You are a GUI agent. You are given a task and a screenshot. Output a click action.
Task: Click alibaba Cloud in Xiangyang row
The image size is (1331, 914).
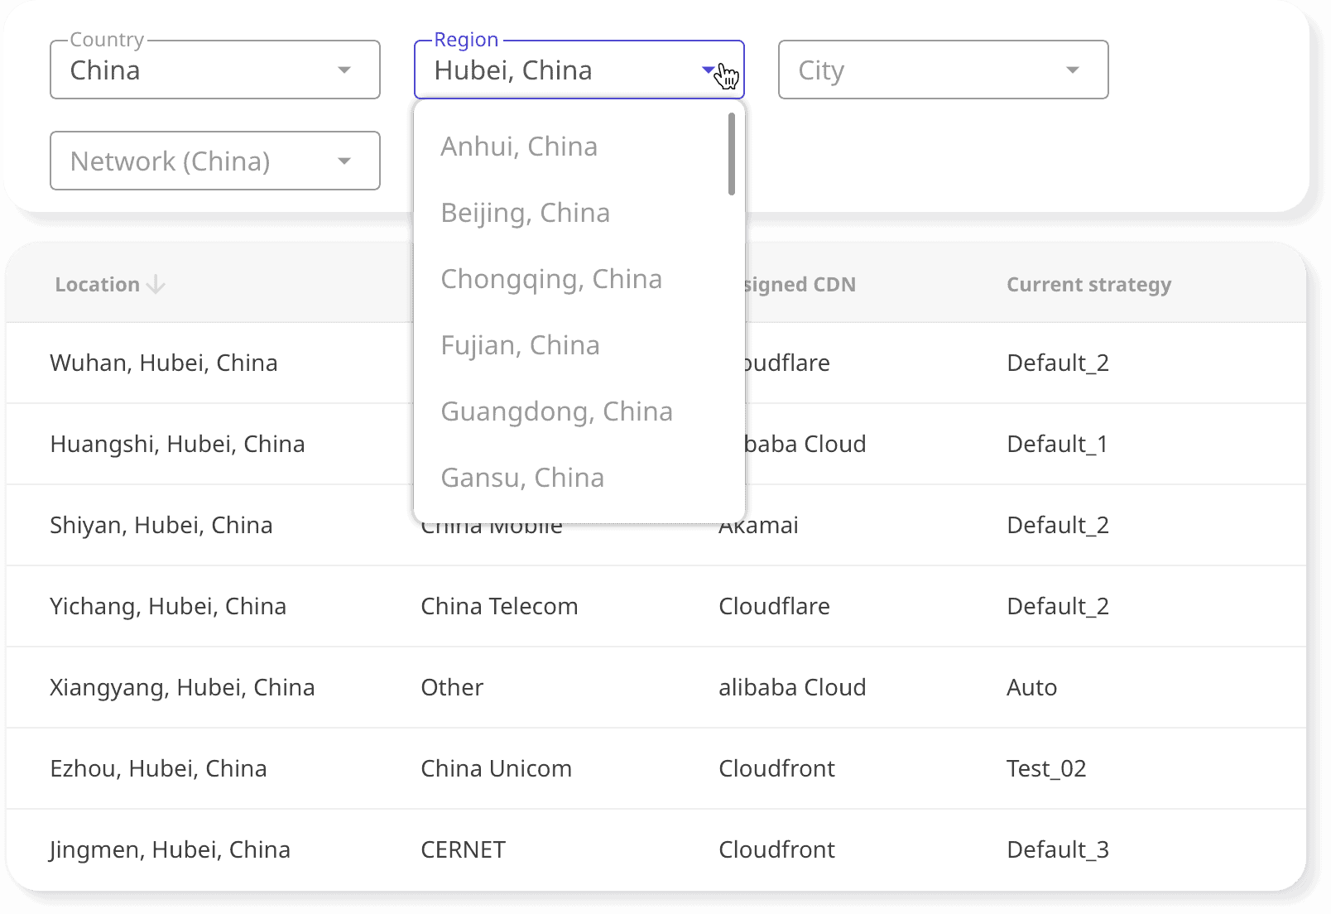792,687
